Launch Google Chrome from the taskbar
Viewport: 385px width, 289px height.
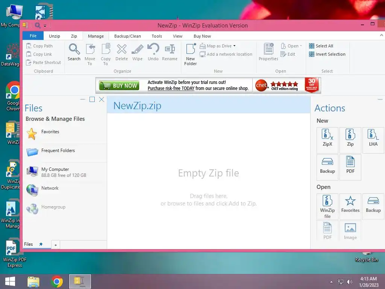(x=57, y=281)
